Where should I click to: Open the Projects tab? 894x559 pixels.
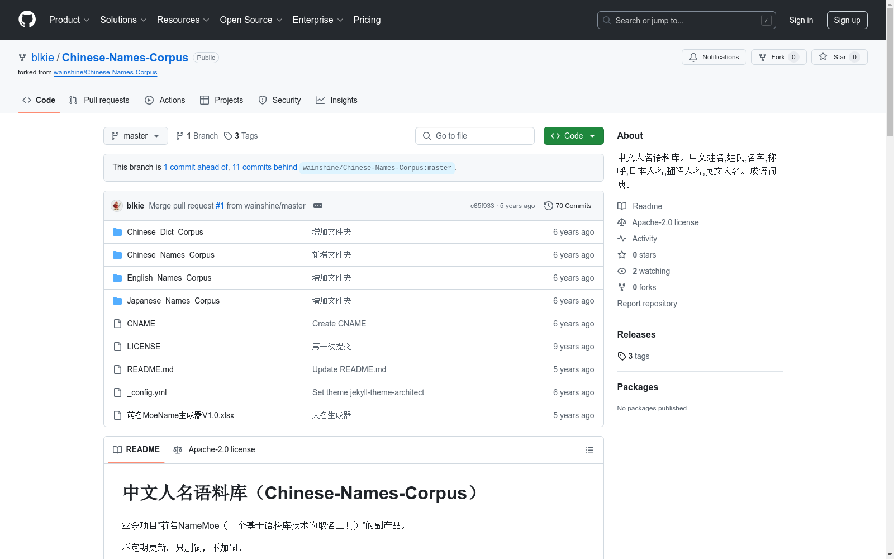[222, 100]
